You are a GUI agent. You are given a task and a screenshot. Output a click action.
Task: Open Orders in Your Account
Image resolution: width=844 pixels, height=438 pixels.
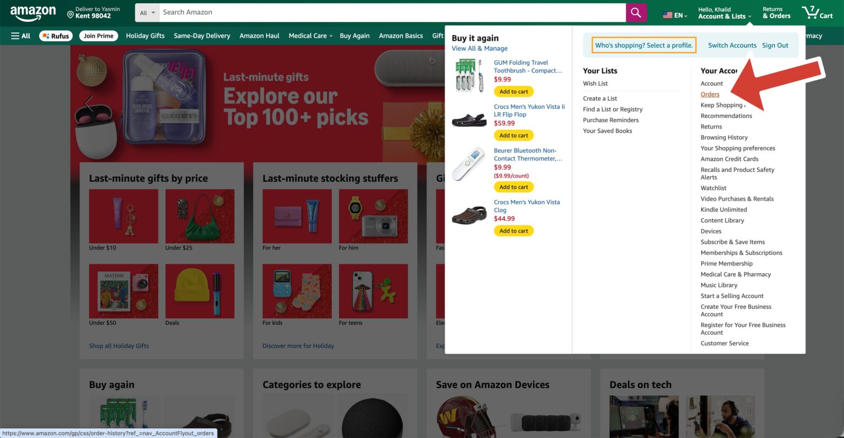(710, 95)
